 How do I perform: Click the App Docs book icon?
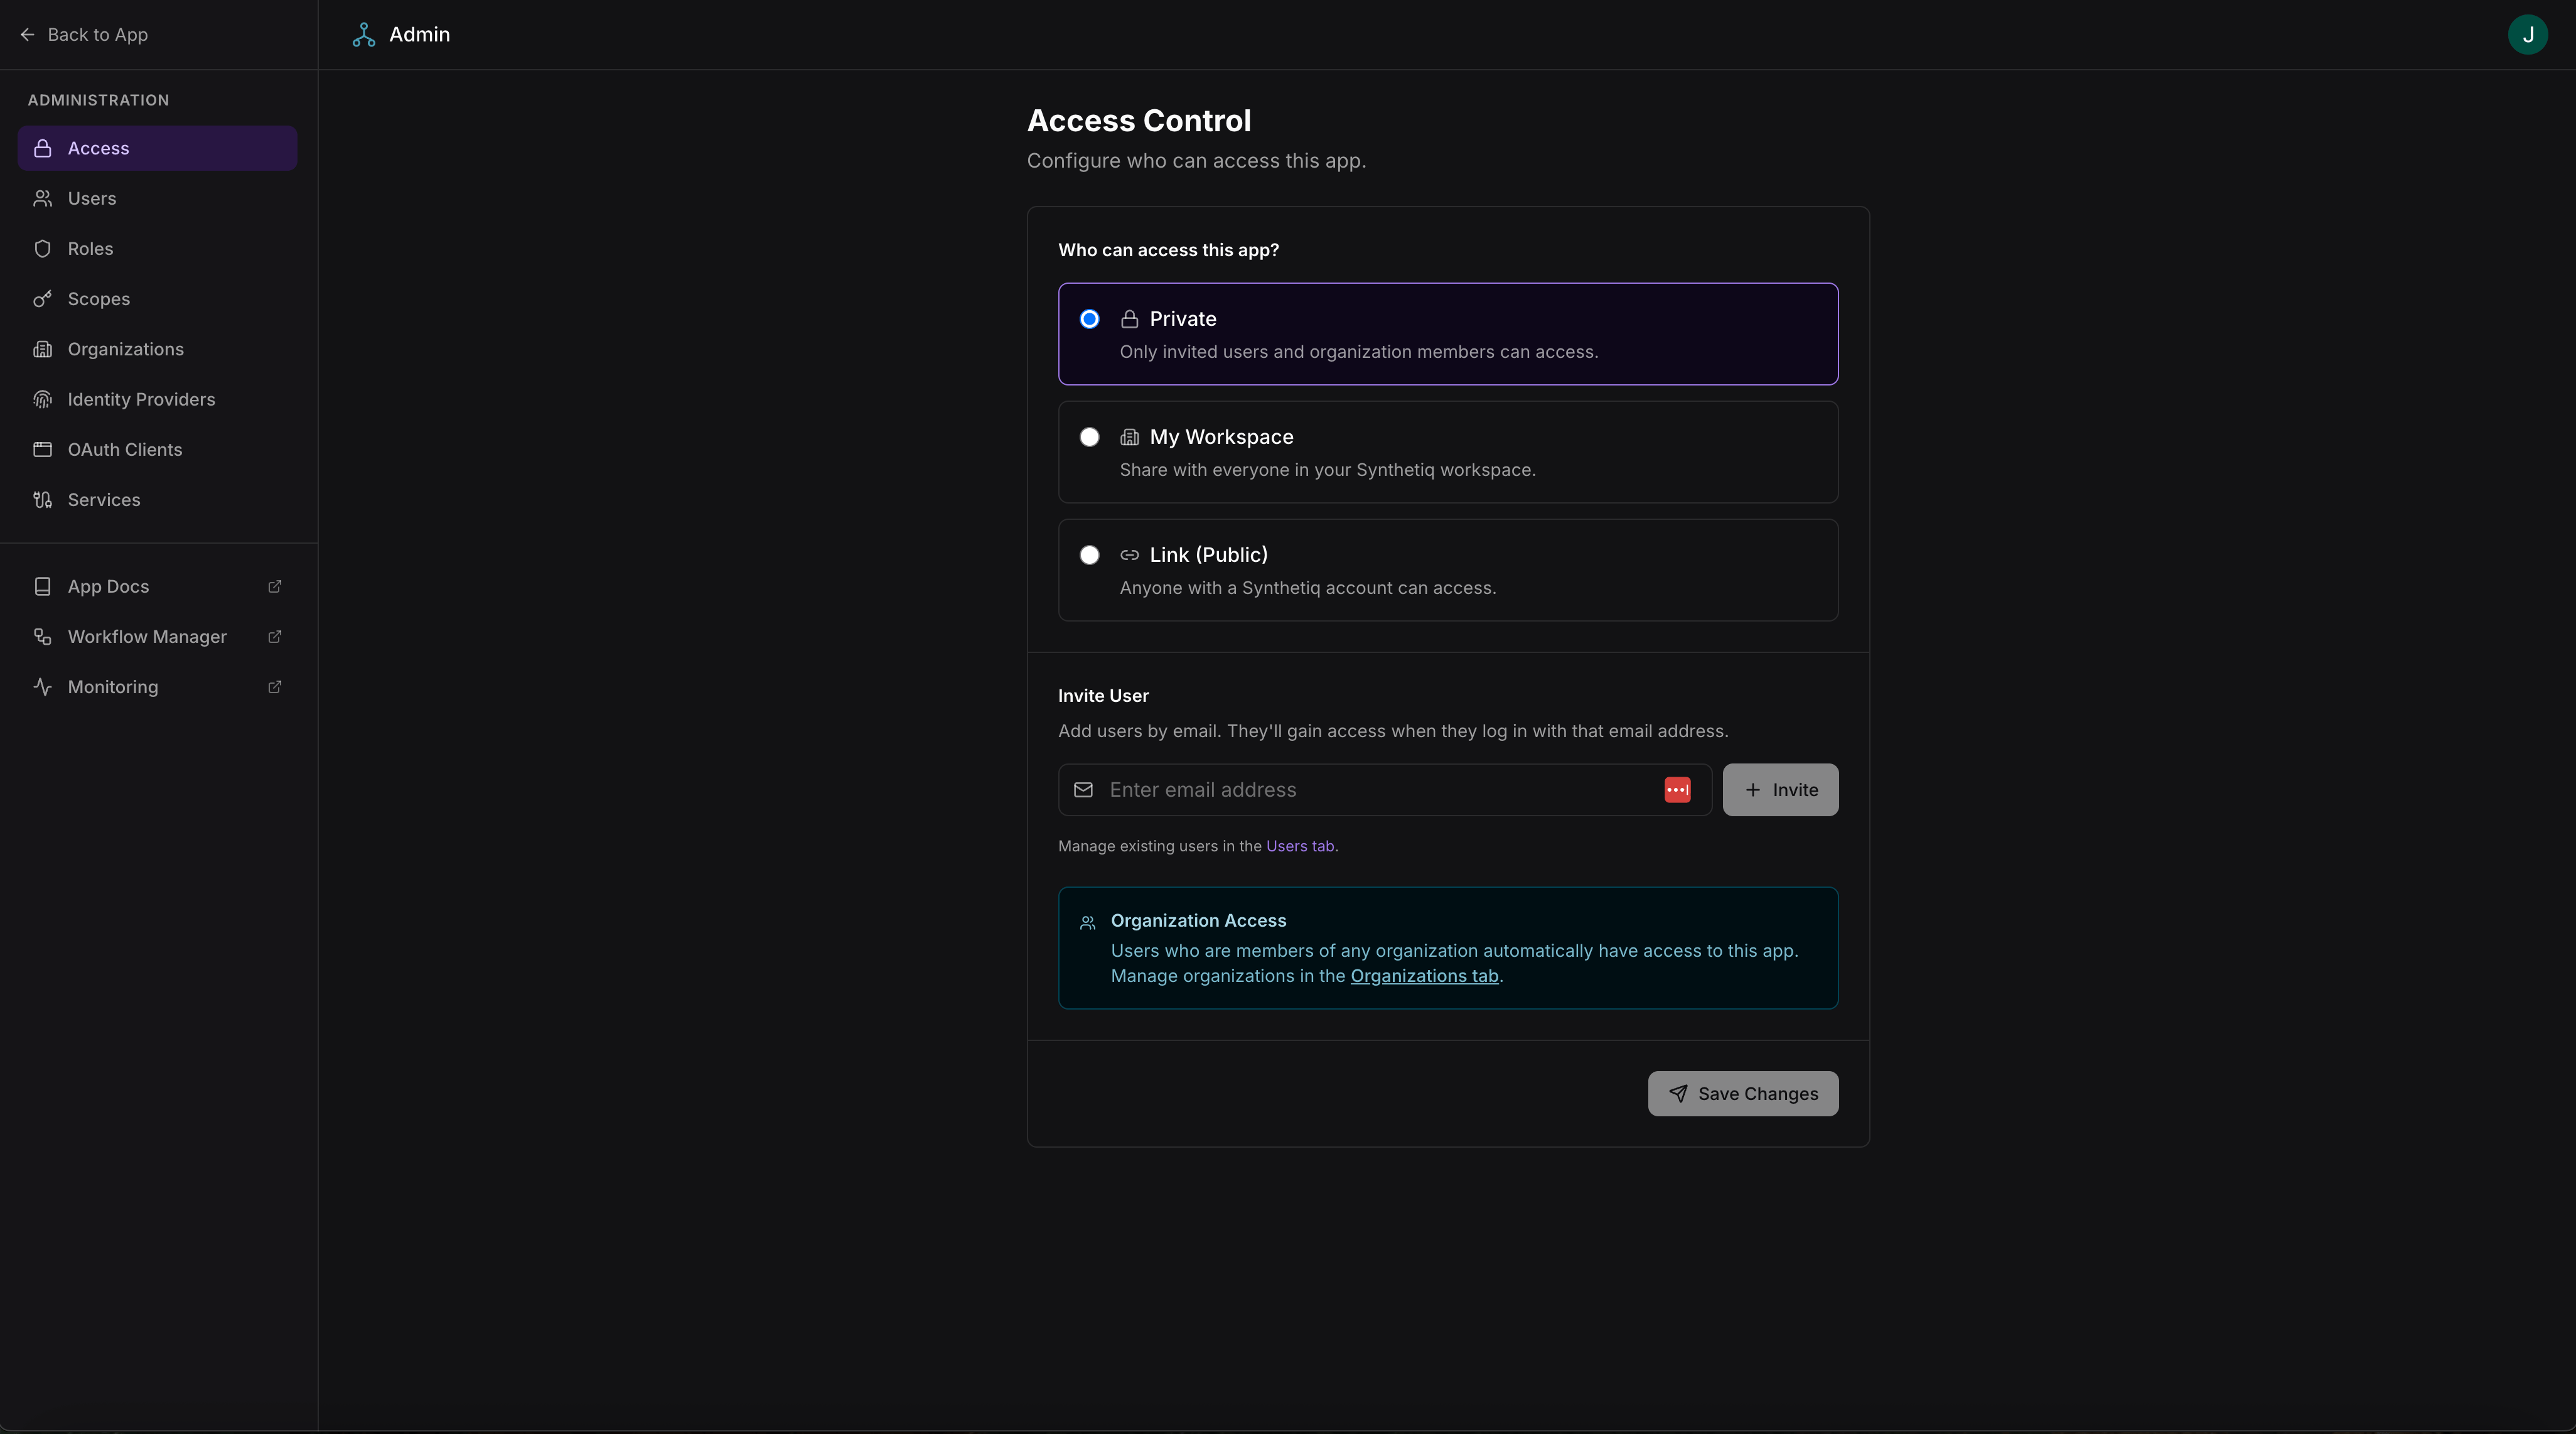[x=42, y=586]
